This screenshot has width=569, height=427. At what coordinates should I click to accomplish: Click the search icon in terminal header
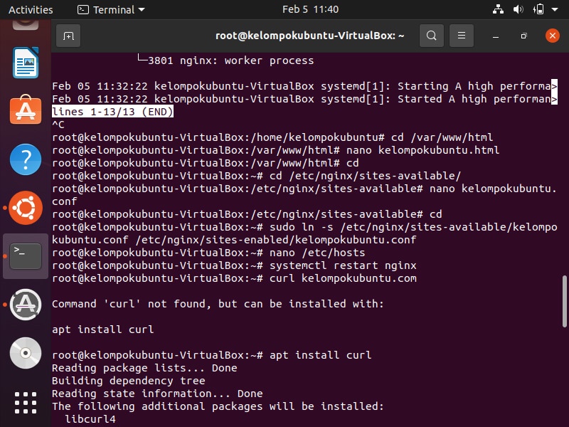[x=431, y=36]
